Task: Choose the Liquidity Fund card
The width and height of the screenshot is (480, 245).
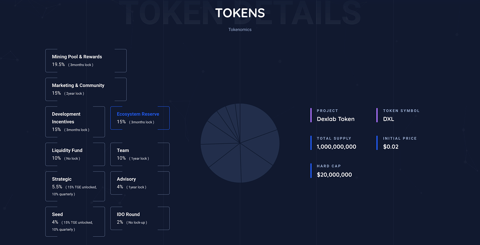Action: click(x=75, y=154)
